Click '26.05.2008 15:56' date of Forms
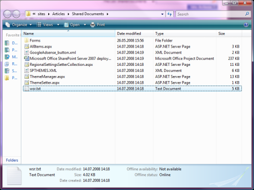This screenshot has width=254, height=190. tap(131, 41)
